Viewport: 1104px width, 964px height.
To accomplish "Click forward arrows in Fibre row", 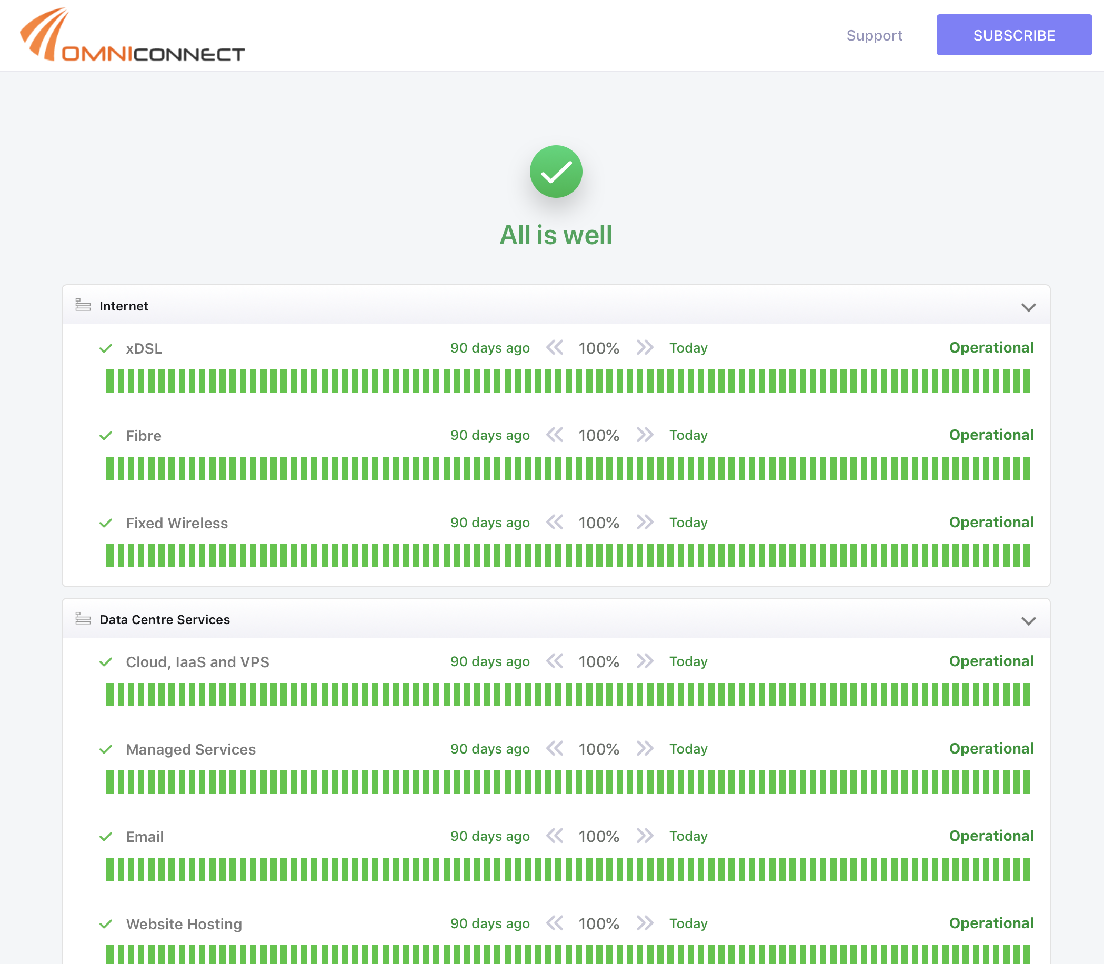I will click(x=645, y=435).
